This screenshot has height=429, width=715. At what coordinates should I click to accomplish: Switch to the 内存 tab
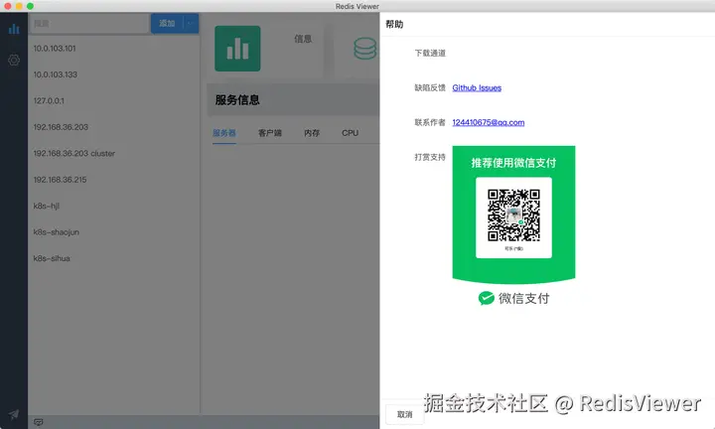click(x=312, y=133)
